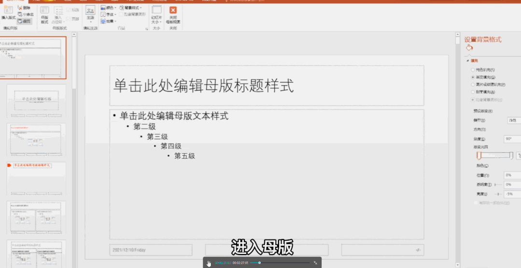Click the 透明度 (Transparency) field showing 0%
Viewport: 521px width, 268px height.
pyautogui.click(x=512, y=185)
